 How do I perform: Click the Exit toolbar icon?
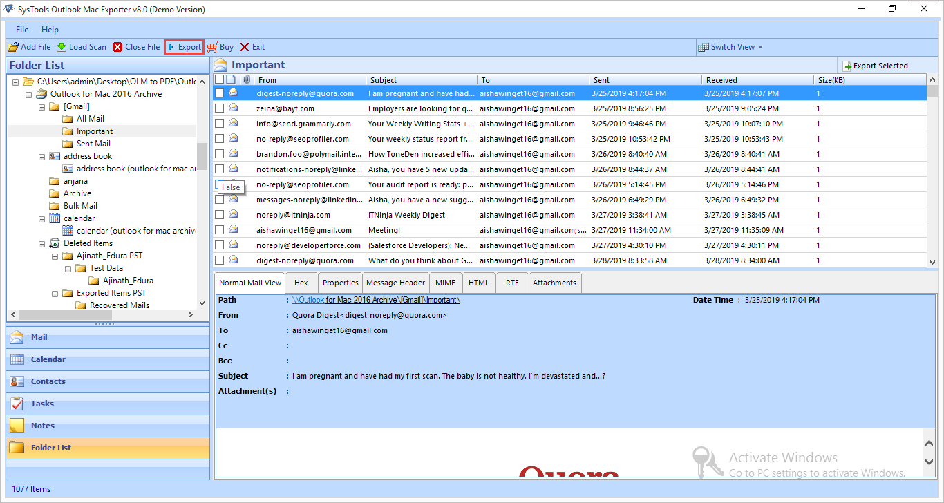[245, 47]
